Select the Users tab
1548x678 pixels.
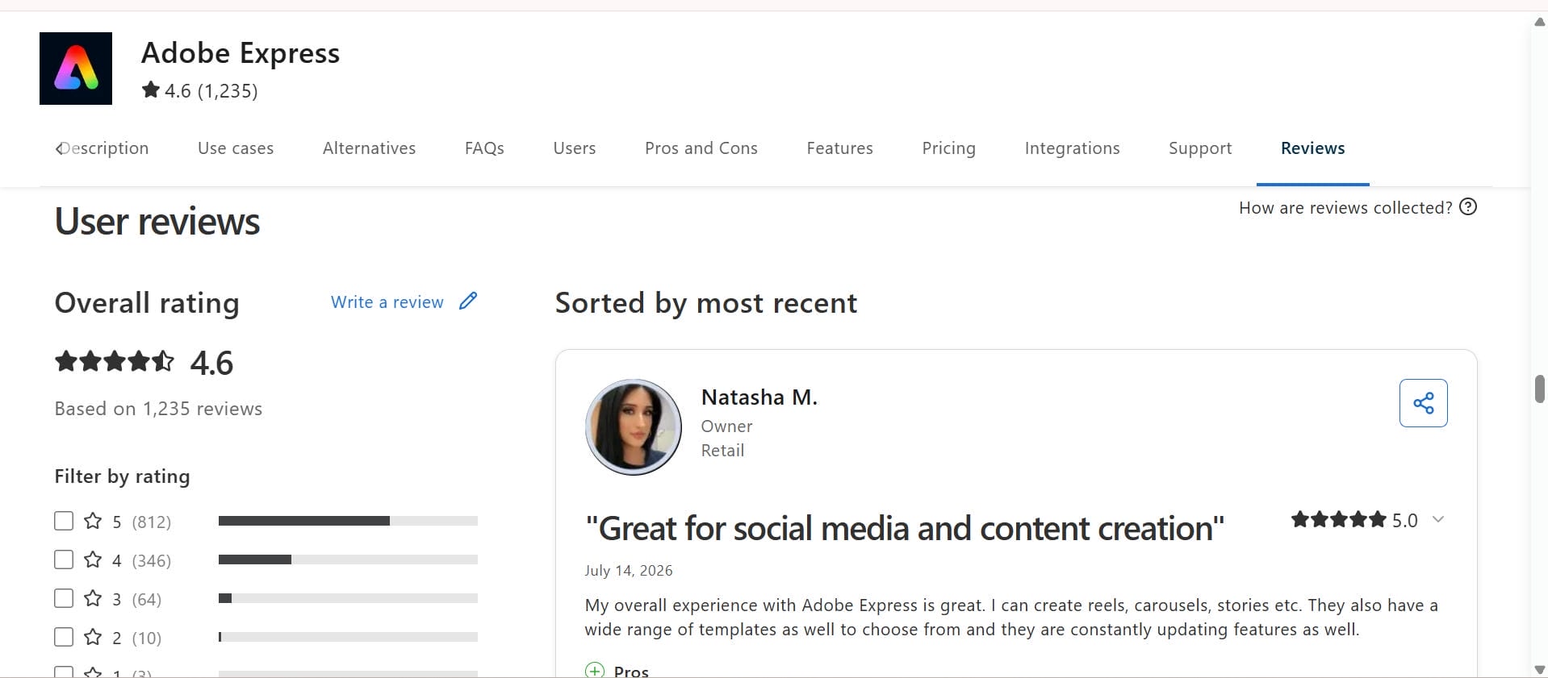[x=575, y=148]
